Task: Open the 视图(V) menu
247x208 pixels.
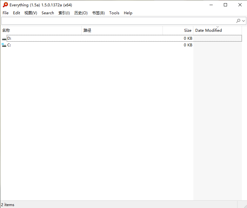Action: click(x=31, y=13)
